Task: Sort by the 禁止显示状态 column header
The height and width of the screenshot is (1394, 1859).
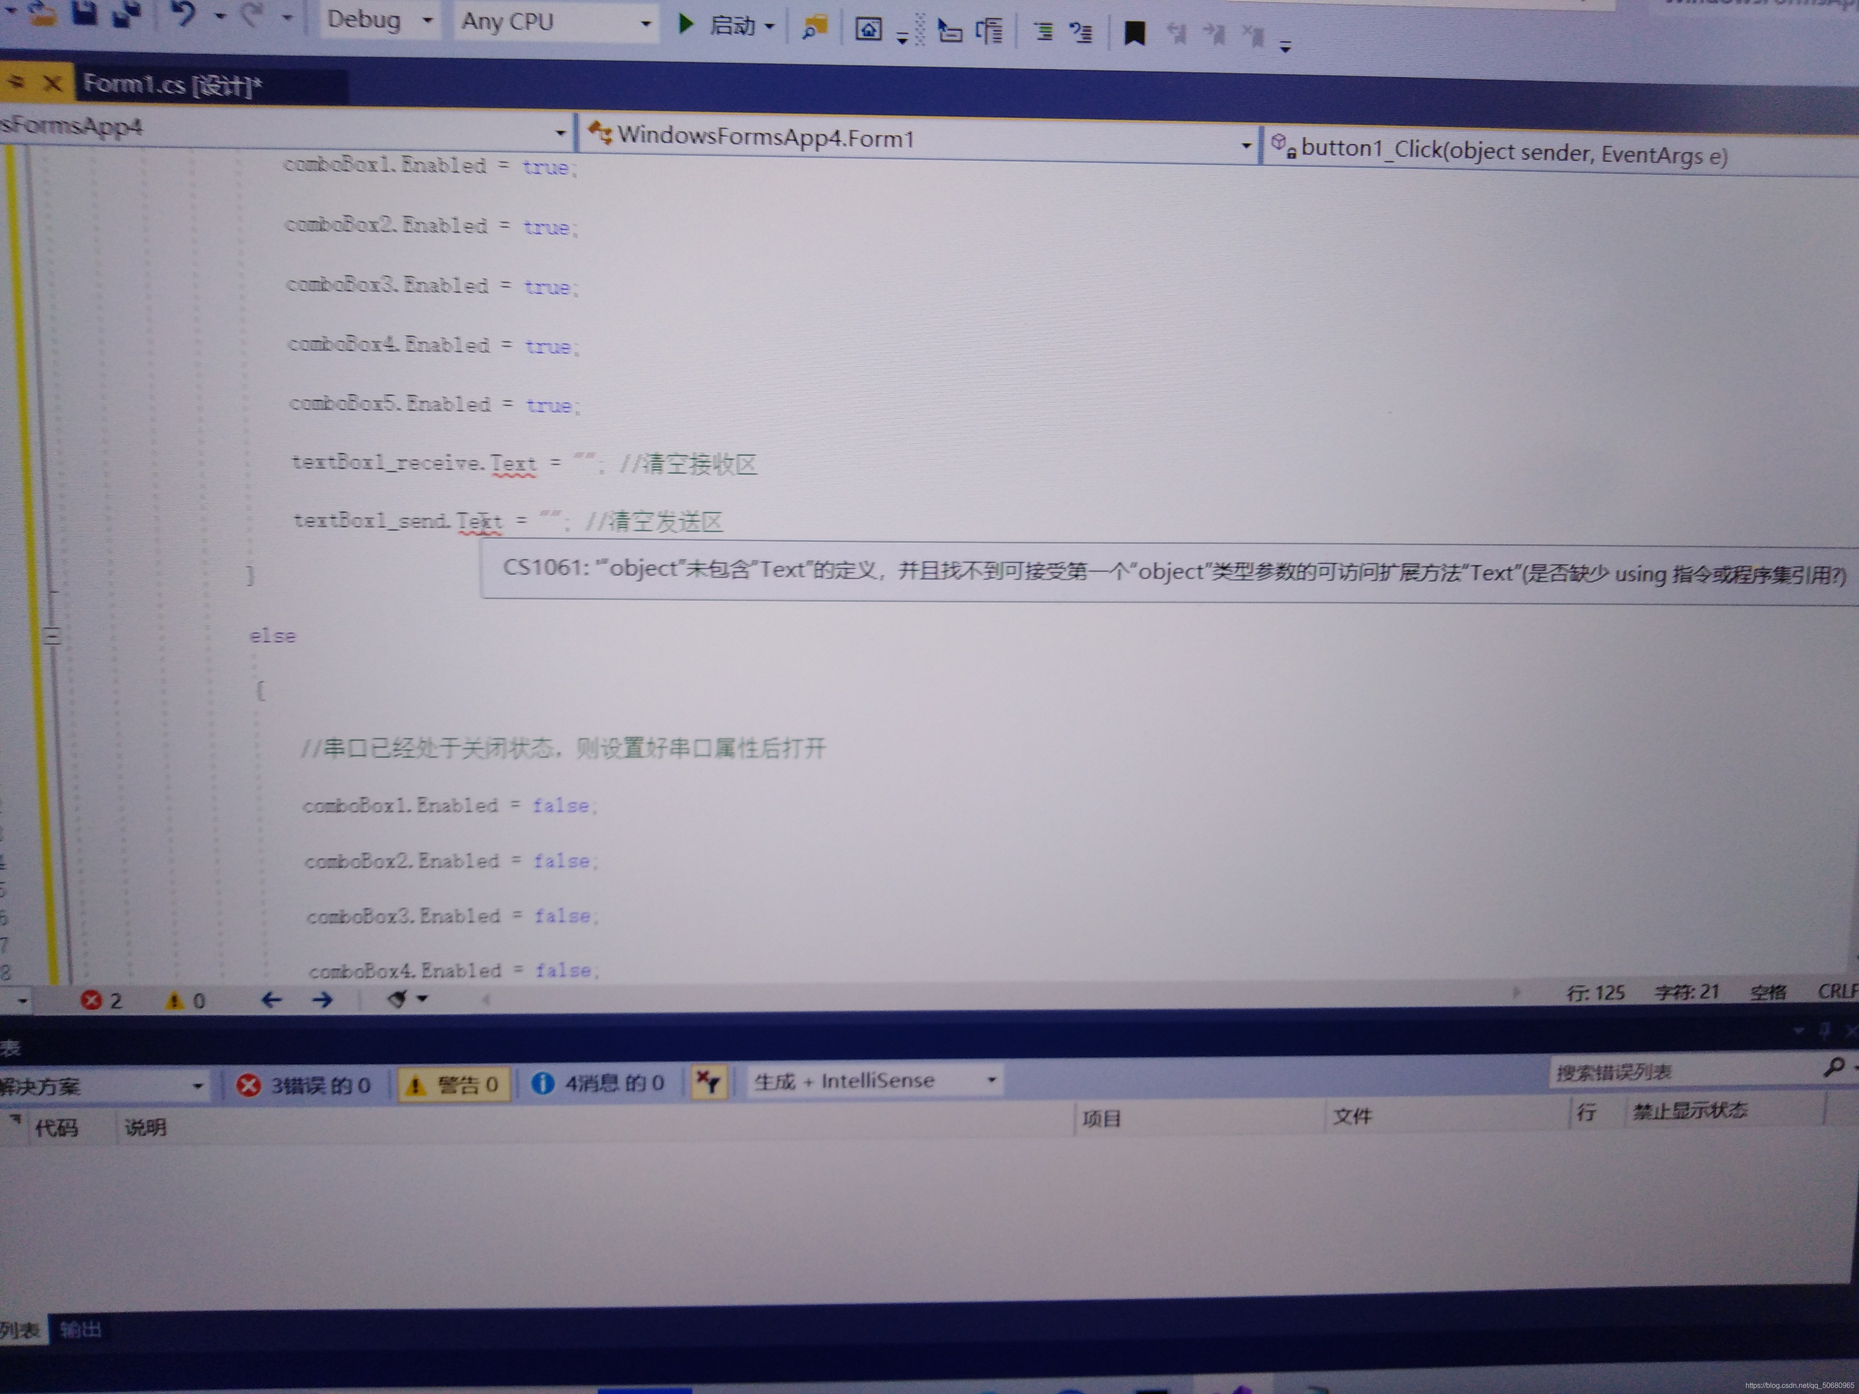Action: click(x=1689, y=1111)
